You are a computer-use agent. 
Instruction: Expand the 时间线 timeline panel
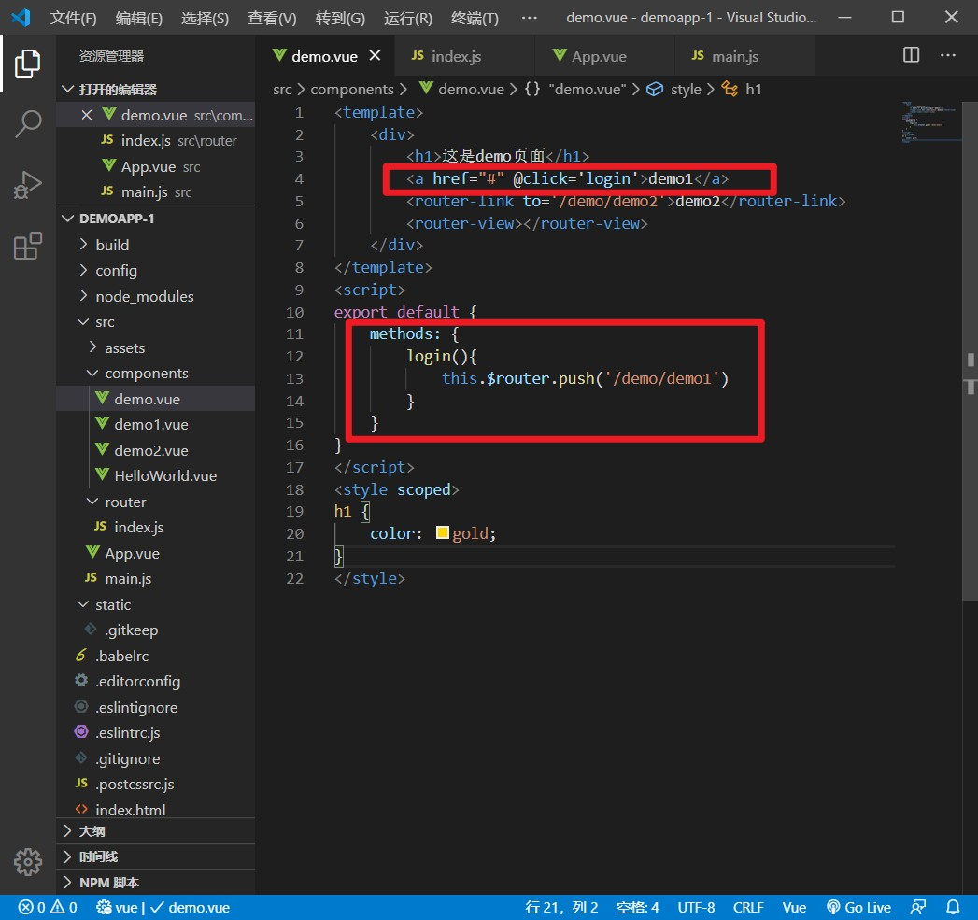click(156, 856)
